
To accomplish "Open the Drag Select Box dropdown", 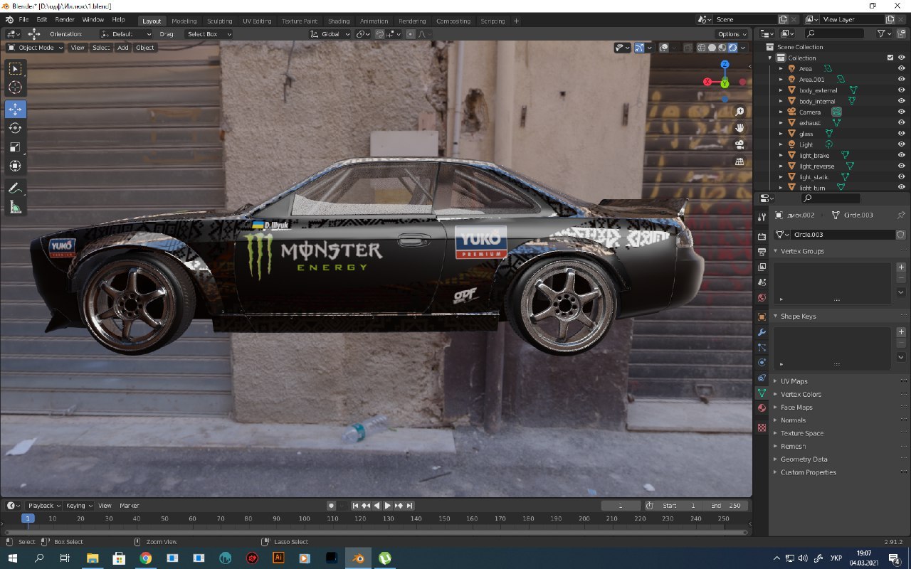I will [x=209, y=34].
